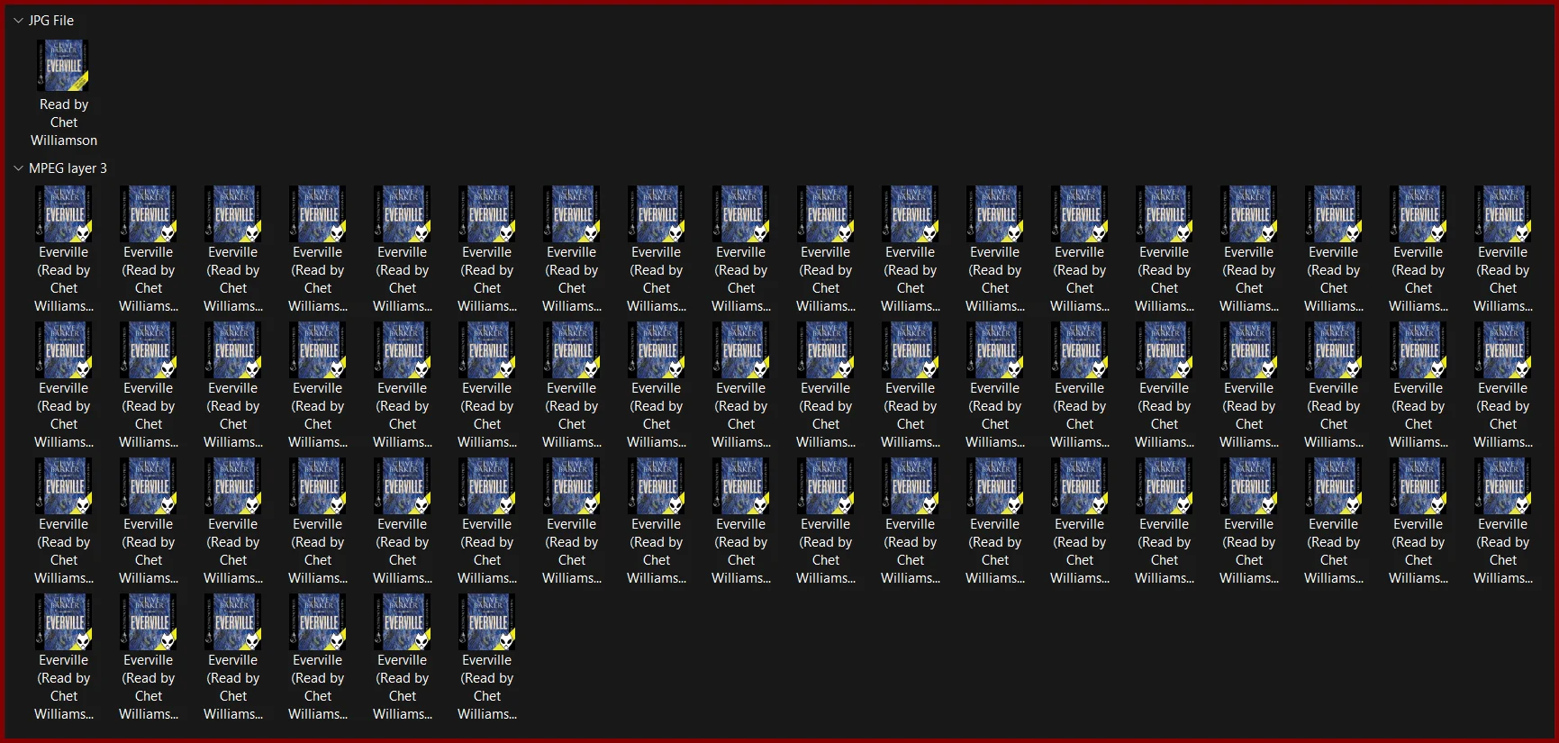Click the file name "Read by Chet Williamson"
The image size is (1559, 743).
(64, 122)
